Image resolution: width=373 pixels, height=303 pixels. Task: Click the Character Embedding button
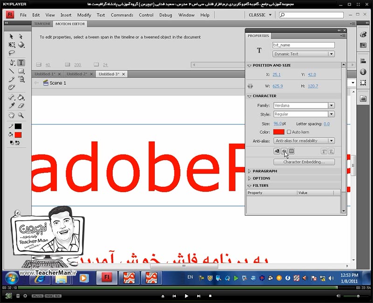(x=304, y=162)
